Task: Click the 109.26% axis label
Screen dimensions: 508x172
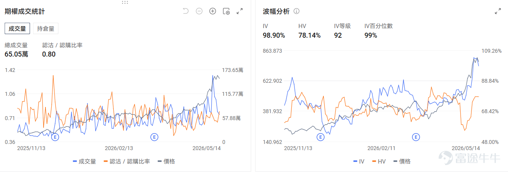Action: [x=492, y=51]
